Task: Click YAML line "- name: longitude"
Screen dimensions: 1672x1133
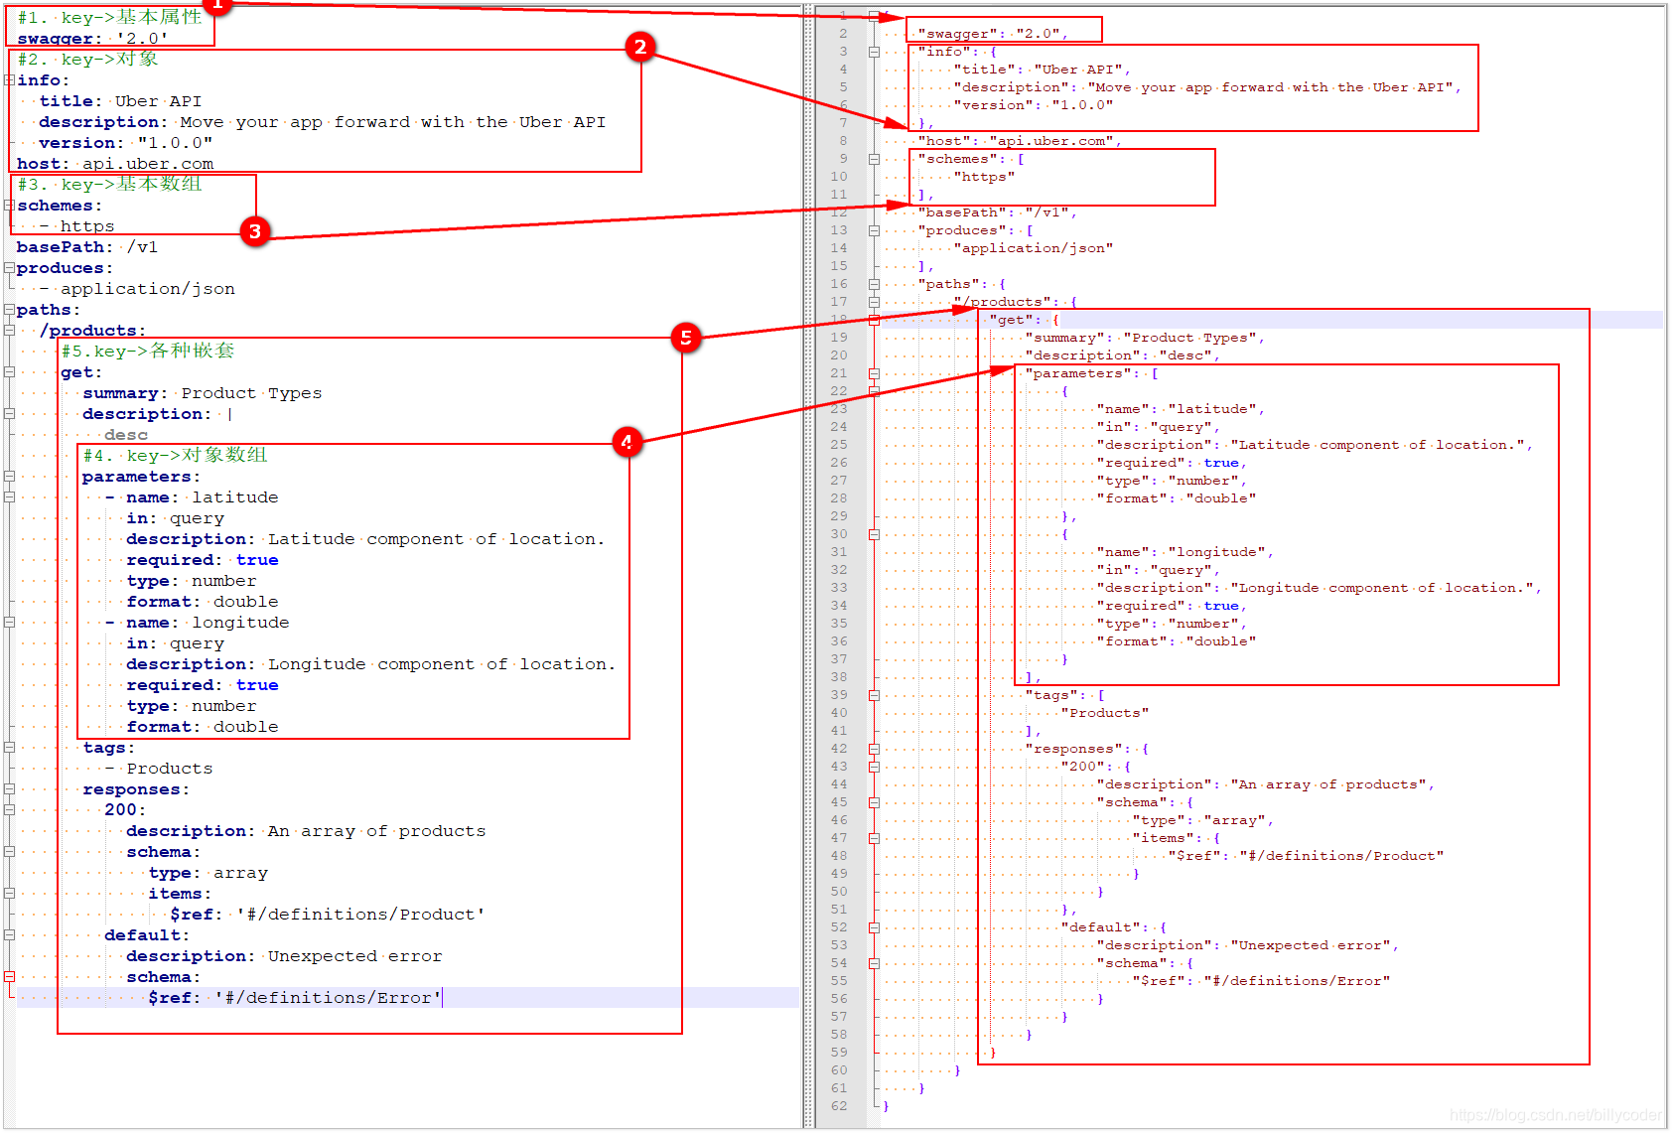Action: click(197, 623)
